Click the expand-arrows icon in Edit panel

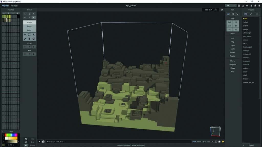(x=233, y=14)
